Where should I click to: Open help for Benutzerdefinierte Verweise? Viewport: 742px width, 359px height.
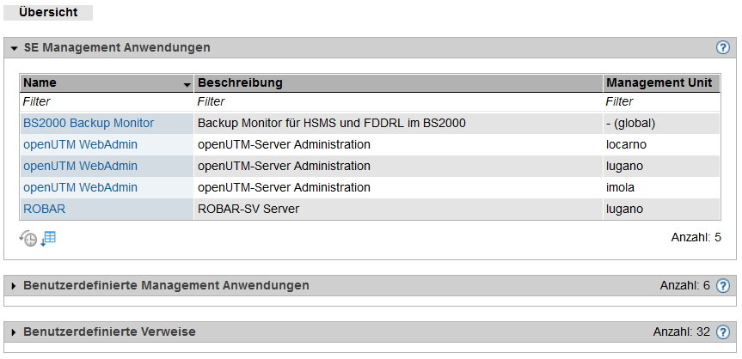(722, 332)
